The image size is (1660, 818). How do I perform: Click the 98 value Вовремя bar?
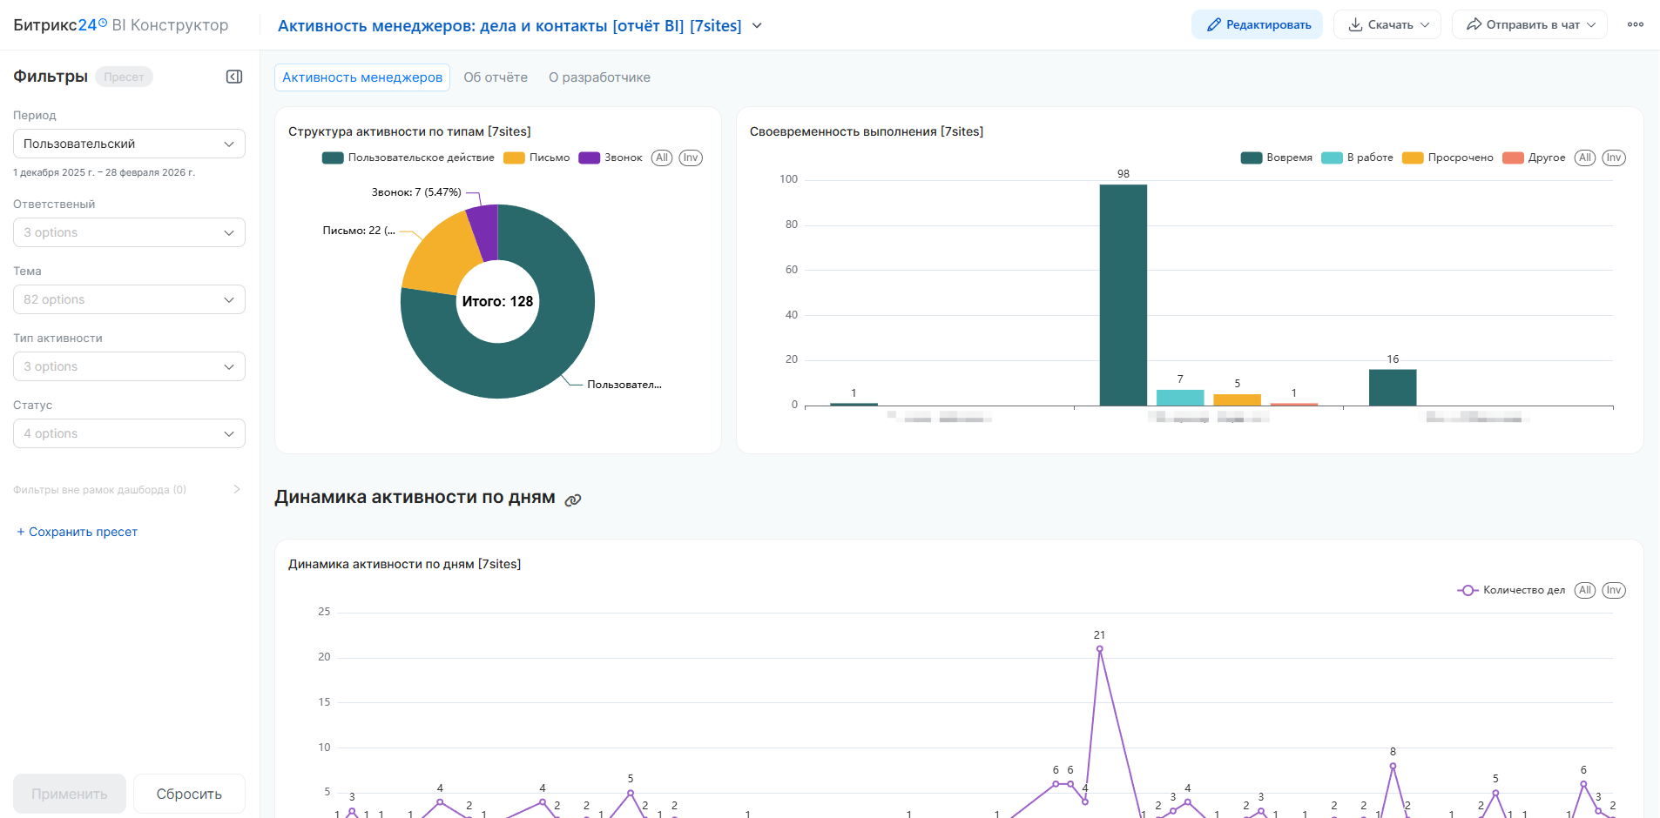tap(1123, 294)
